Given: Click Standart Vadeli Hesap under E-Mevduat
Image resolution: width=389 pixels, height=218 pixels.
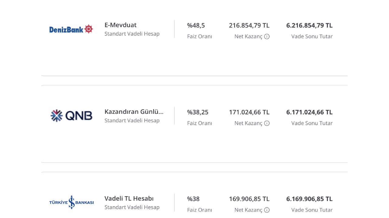Looking at the screenshot, I should (x=132, y=34).
